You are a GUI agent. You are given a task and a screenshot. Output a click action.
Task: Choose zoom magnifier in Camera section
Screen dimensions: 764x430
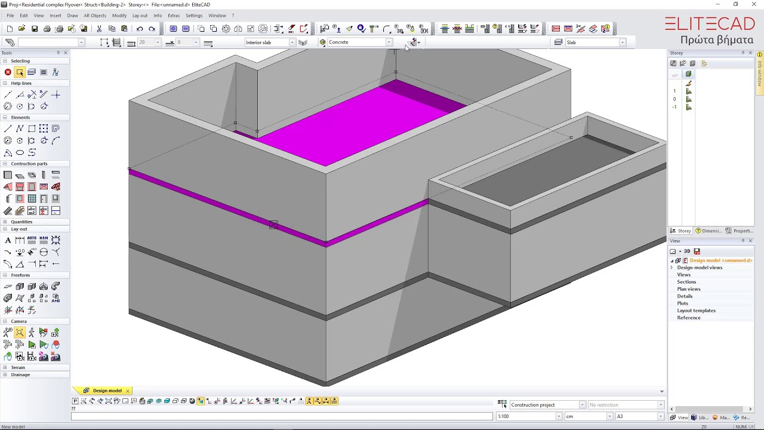coord(20,333)
